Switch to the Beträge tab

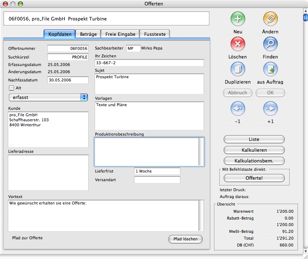88,34
